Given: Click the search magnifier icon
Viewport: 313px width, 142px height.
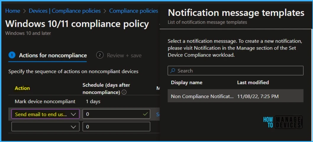Looking at the screenshot, I should pyautogui.click(x=173, y=71).
